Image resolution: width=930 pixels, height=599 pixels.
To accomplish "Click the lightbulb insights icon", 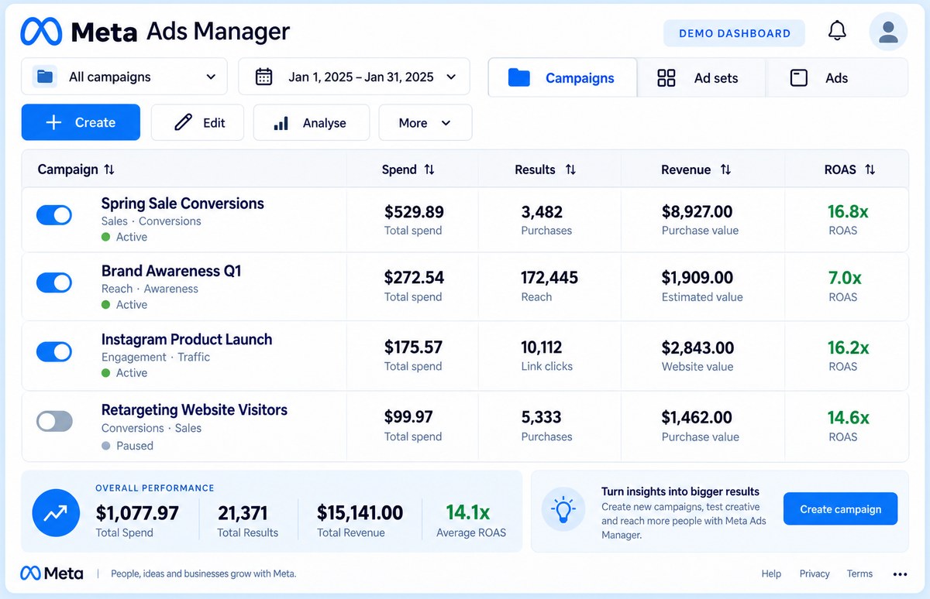I will pyautogui.click(x=563, y=509).
